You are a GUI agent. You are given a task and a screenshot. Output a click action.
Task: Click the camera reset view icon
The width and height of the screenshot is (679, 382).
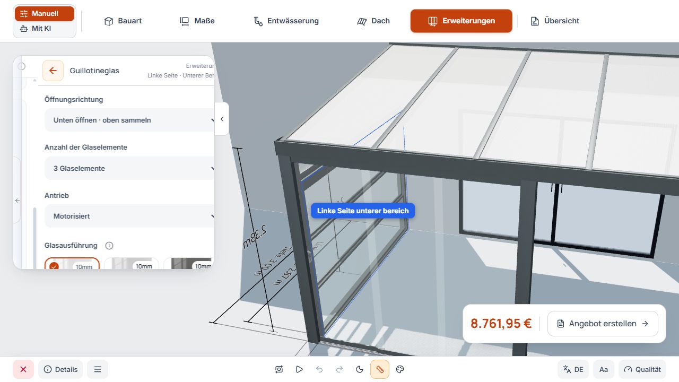point(279,369)
